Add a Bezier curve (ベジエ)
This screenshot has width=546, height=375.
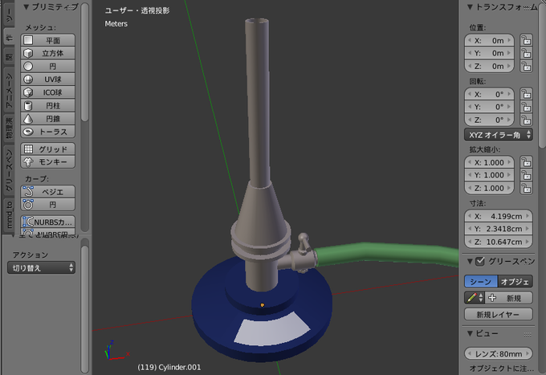(47, 191)
